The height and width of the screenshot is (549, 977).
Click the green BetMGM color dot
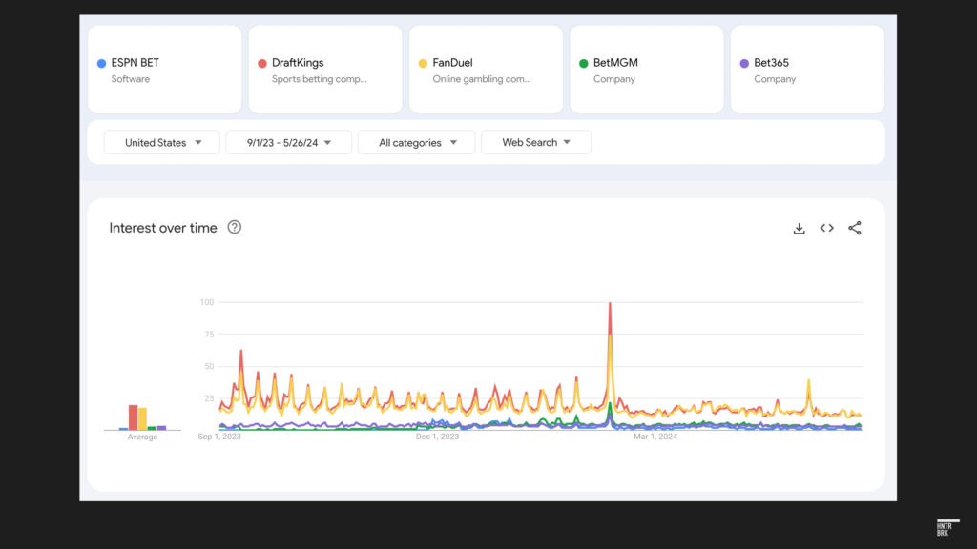(x=584, y=63)
